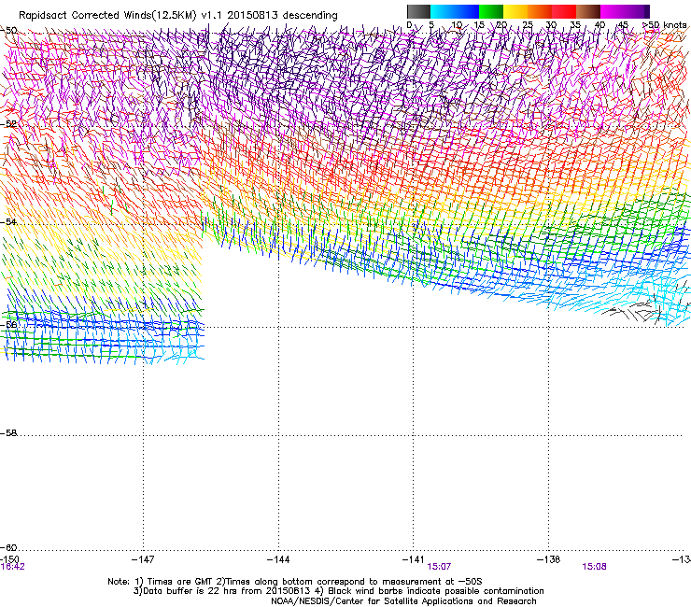Screen dimensions: 691x607
Task: Click the green 15-20 knots legend swatch
Action: click(491, 11)
